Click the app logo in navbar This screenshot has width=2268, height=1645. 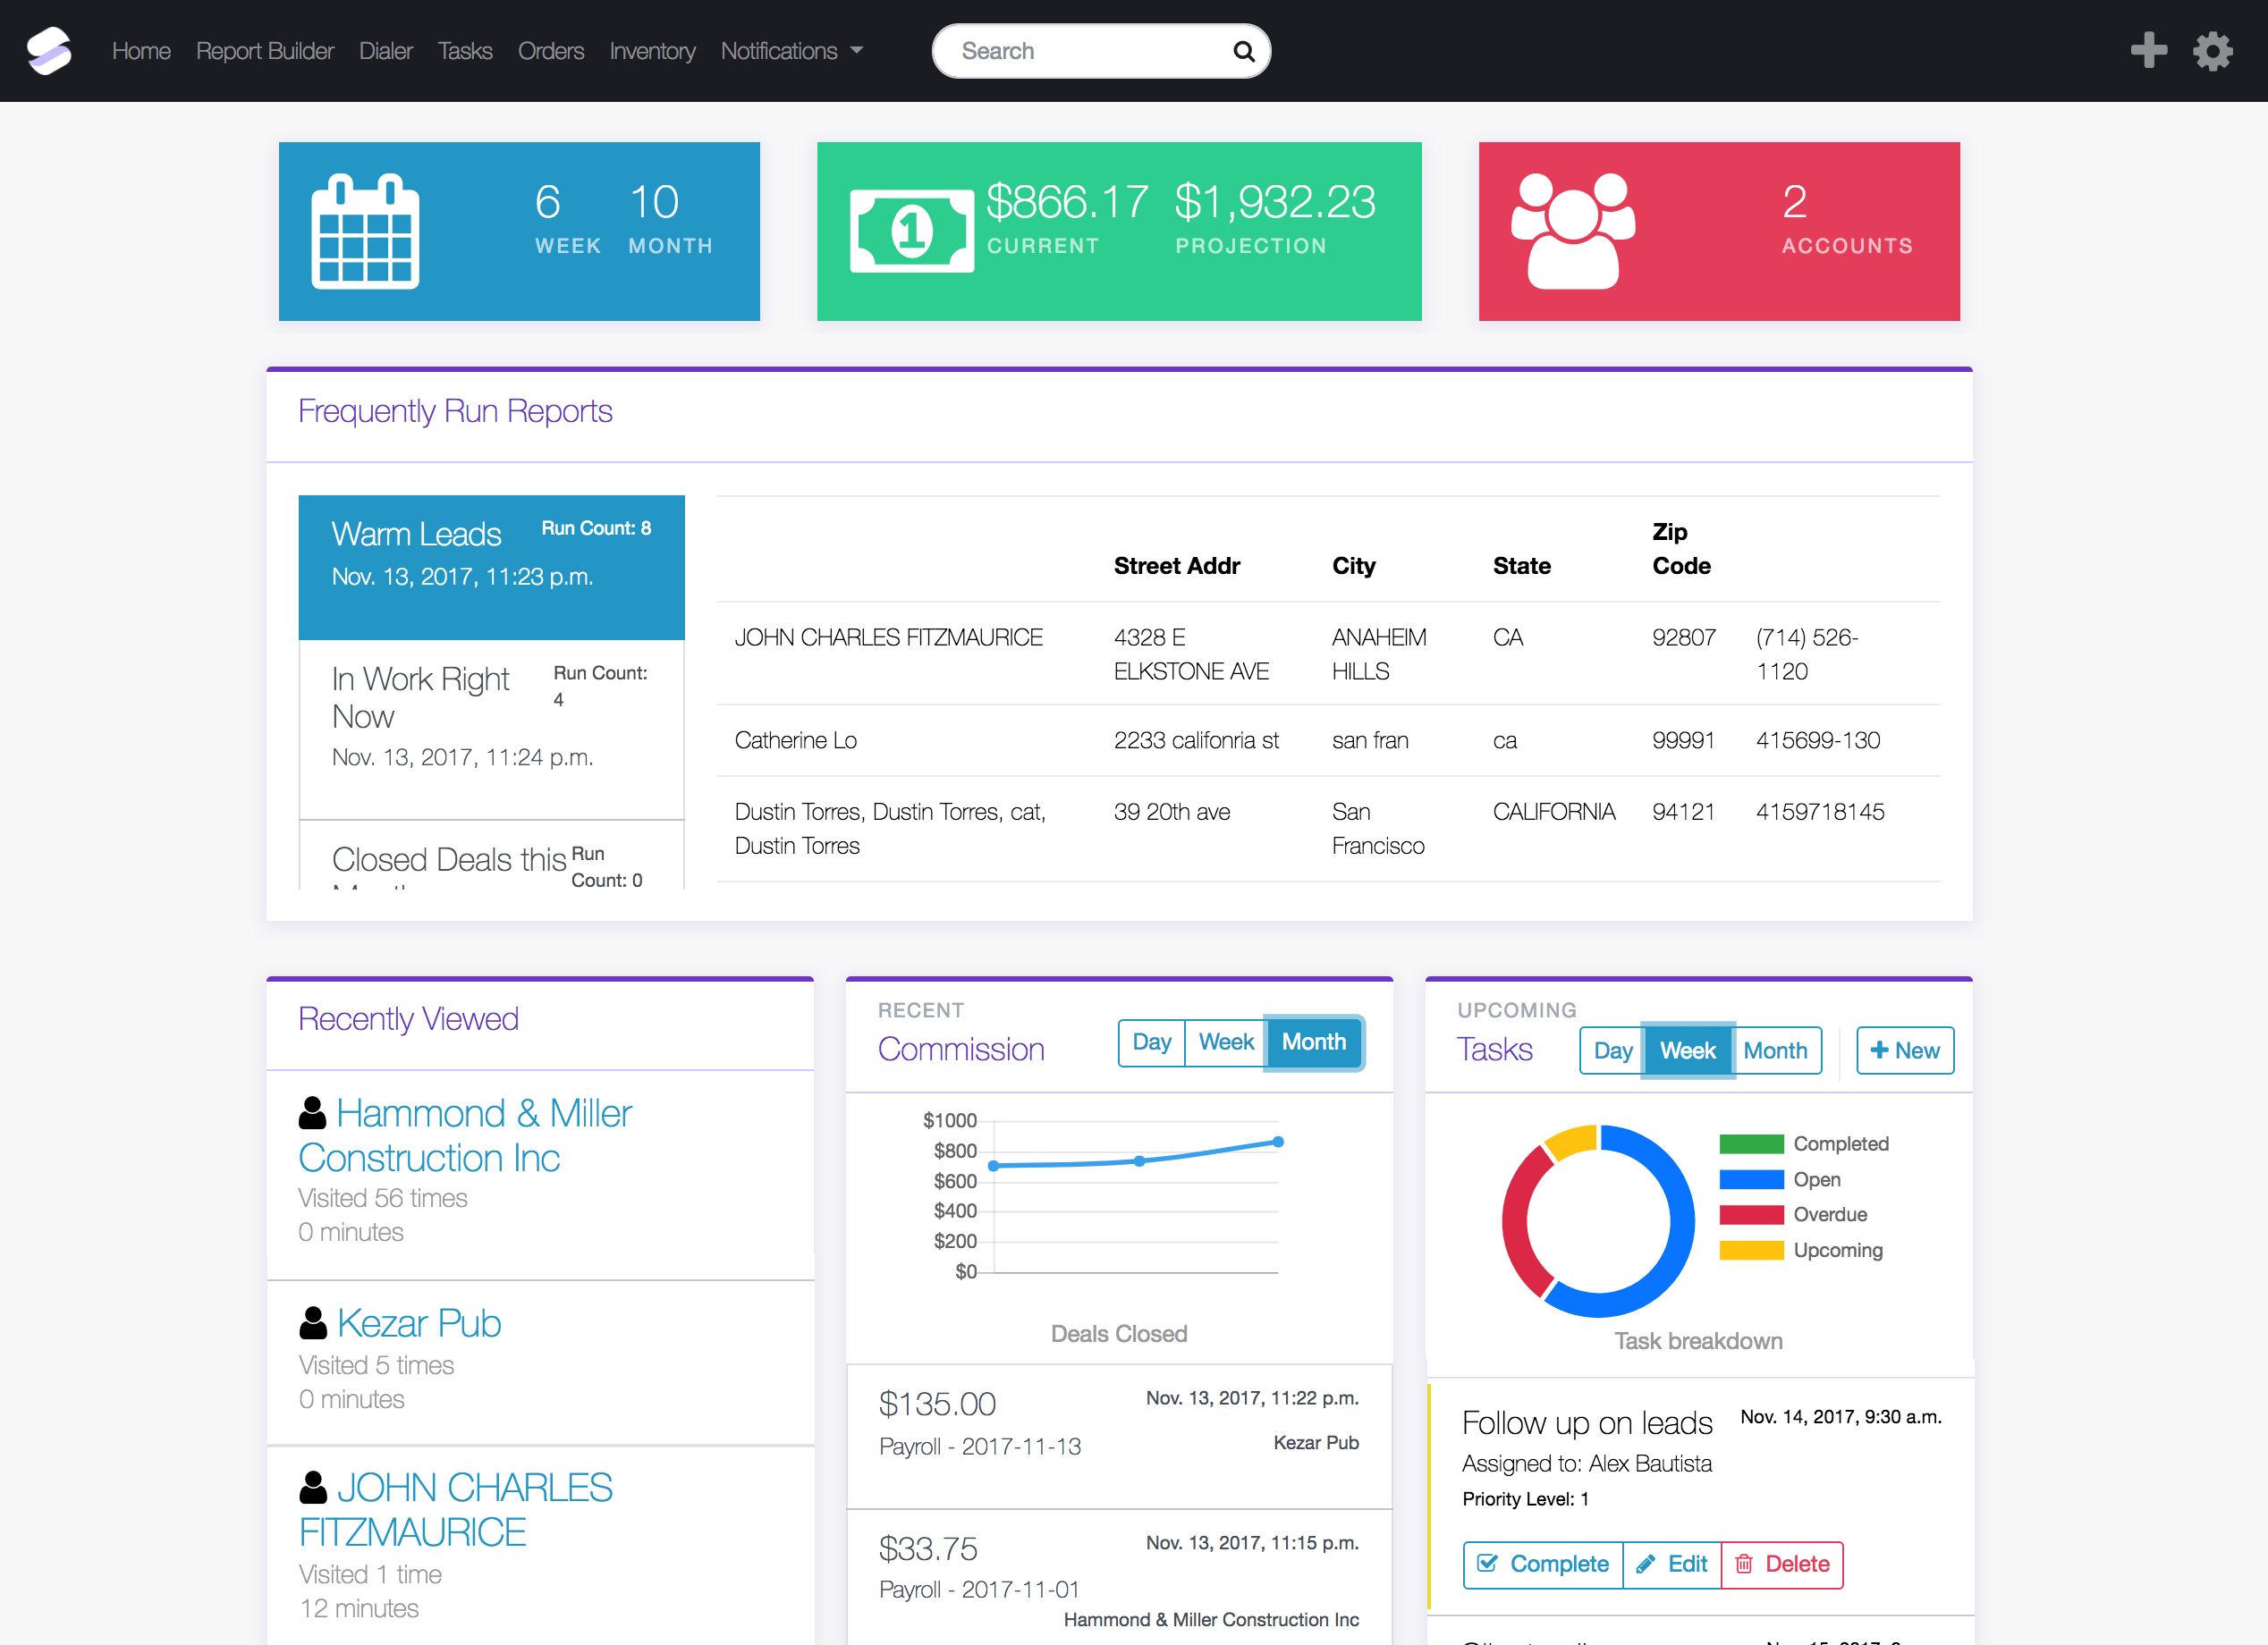tap(49, 51)
